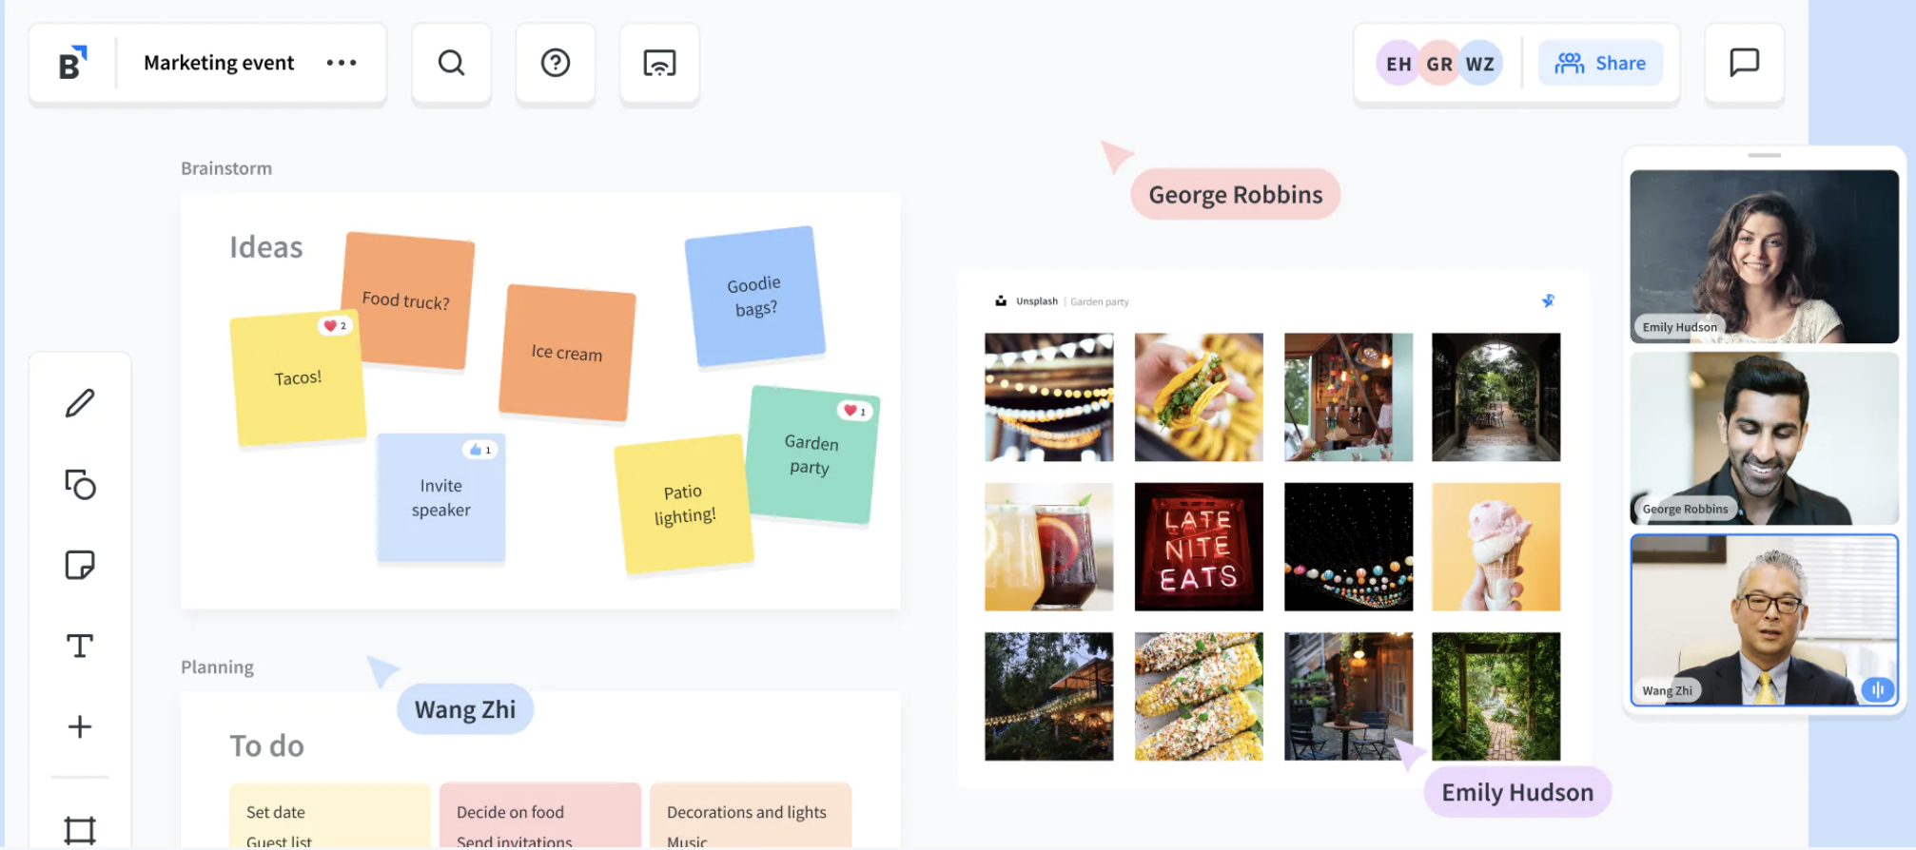Screen dimensions: 1916x850
Task: Click the Planning section label
Action: coord(218,666)
